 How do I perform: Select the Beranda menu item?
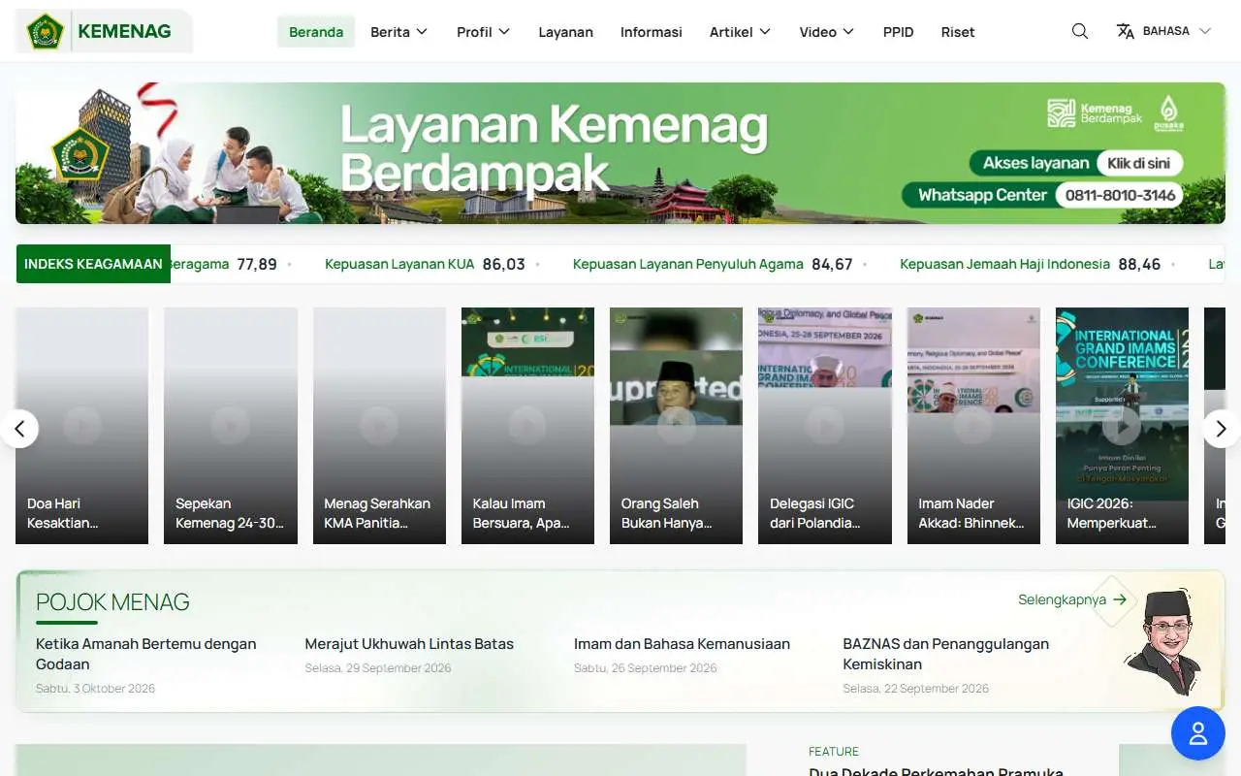(316, 32)
